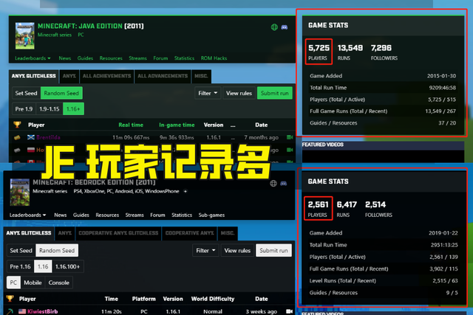Open Statistics in Java Edition menu
The height and width of the screenshot is (315, 473).
[184, 58]
